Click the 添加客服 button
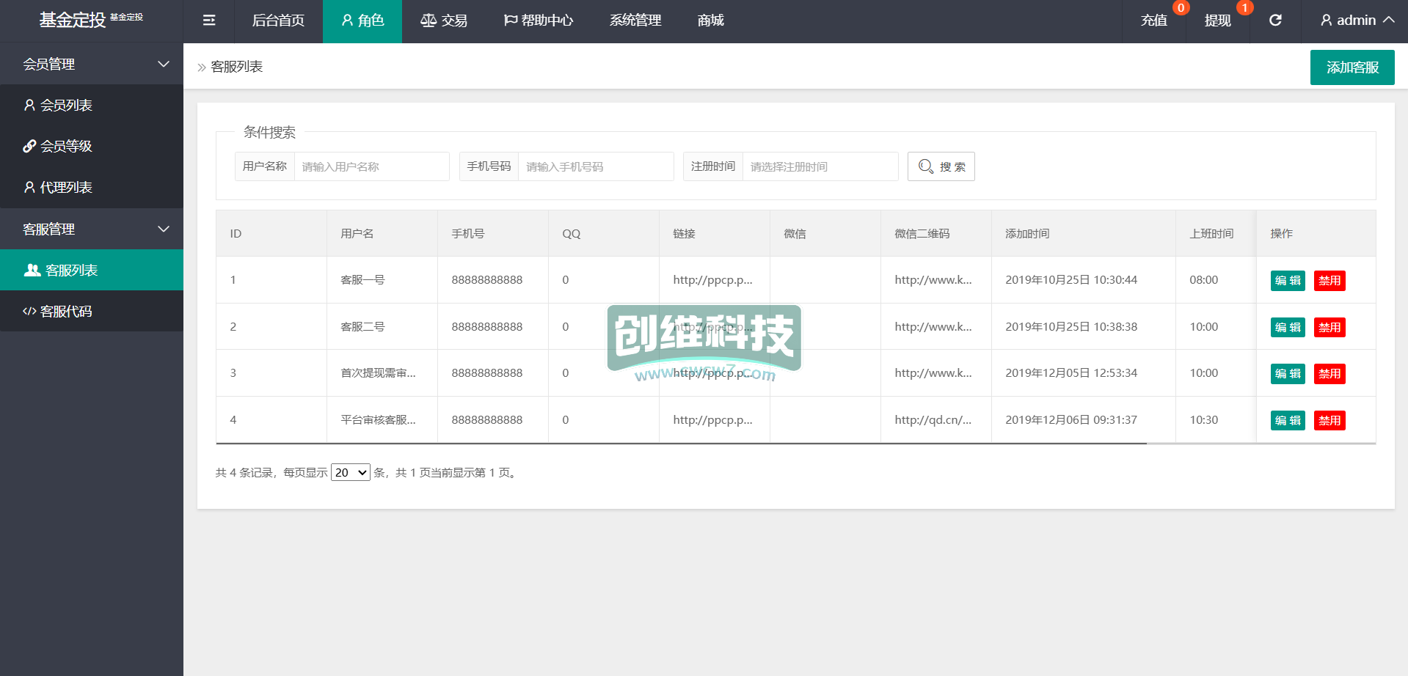 point(1352,67)
